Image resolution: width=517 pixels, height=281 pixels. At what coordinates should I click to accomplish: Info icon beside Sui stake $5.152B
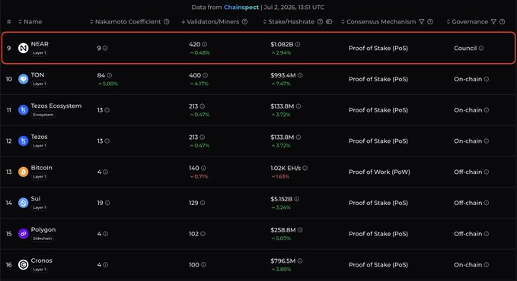click(x=297, y=199)
